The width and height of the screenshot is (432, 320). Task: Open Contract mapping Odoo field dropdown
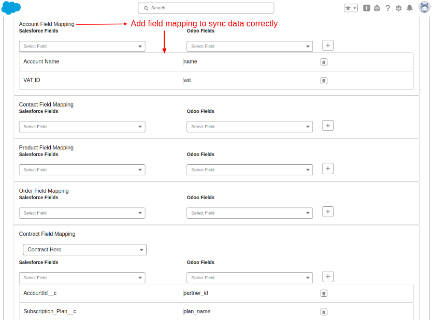coord(250,278)
